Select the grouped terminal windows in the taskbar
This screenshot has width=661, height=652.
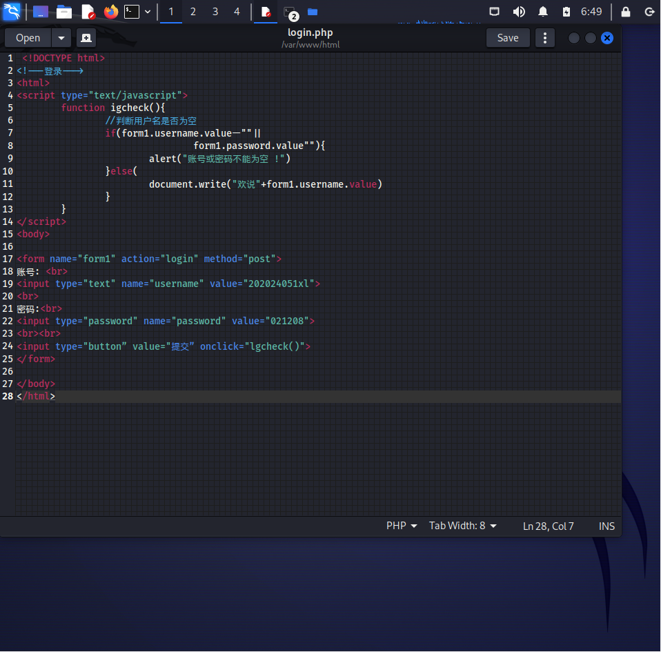(291, 12)
